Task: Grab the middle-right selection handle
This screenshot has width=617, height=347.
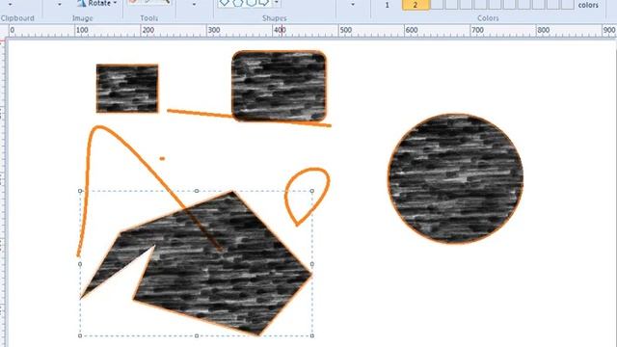Action: [x=312, y=263]
